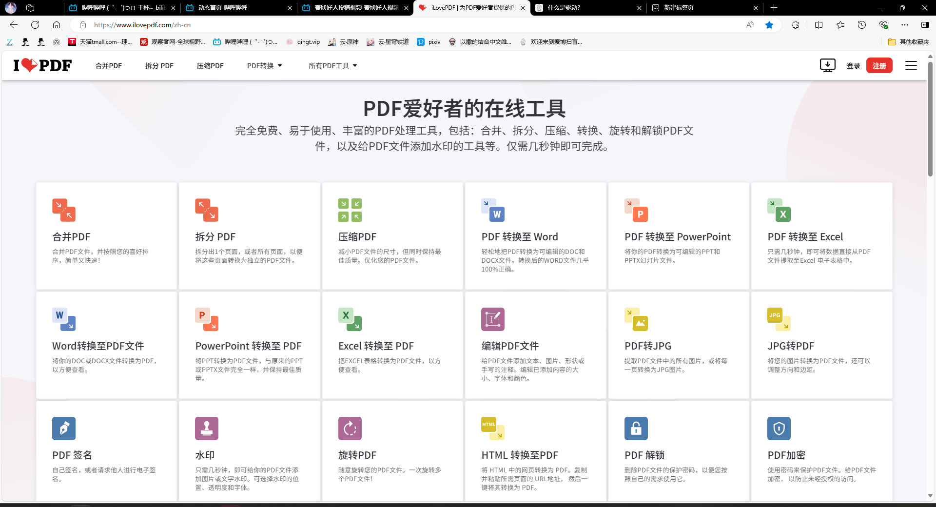Click the browser address bar URL field

click(390, 25)
